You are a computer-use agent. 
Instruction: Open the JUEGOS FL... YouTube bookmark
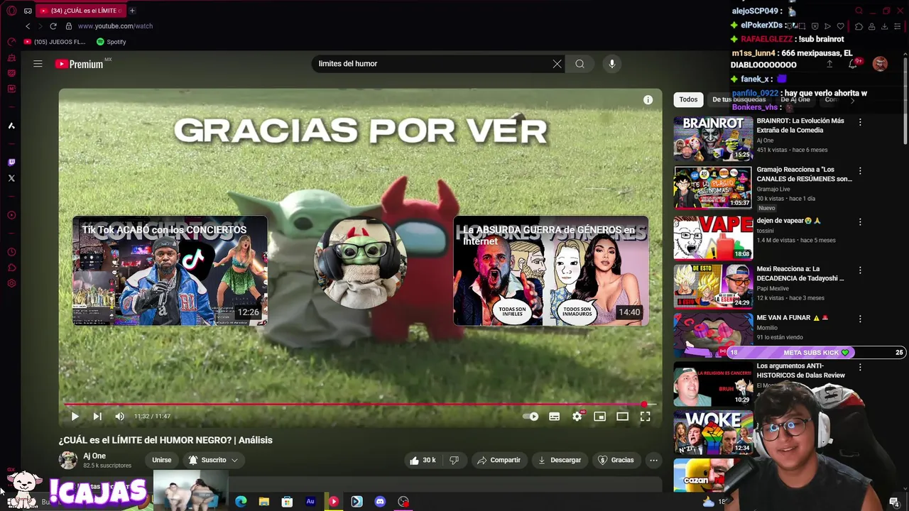coord(55,42)
